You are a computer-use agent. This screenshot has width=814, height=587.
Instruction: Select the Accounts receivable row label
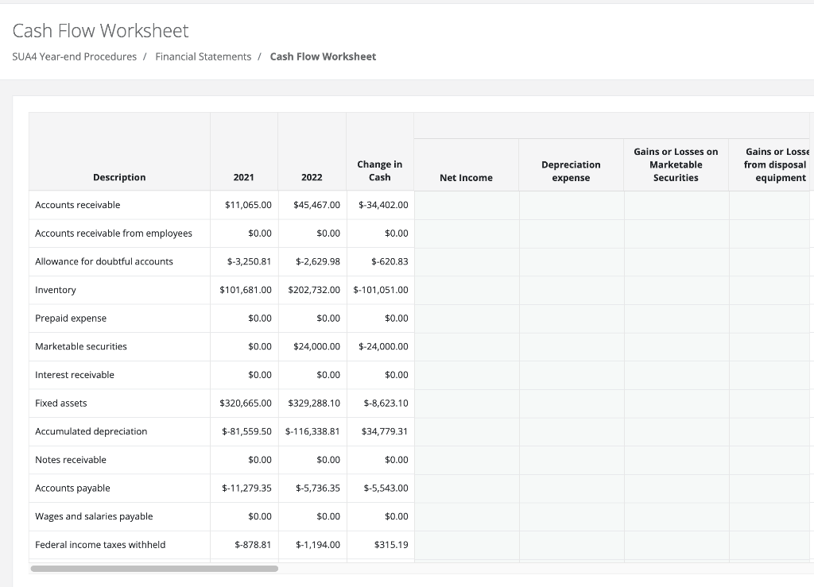[x=77, y=205]
